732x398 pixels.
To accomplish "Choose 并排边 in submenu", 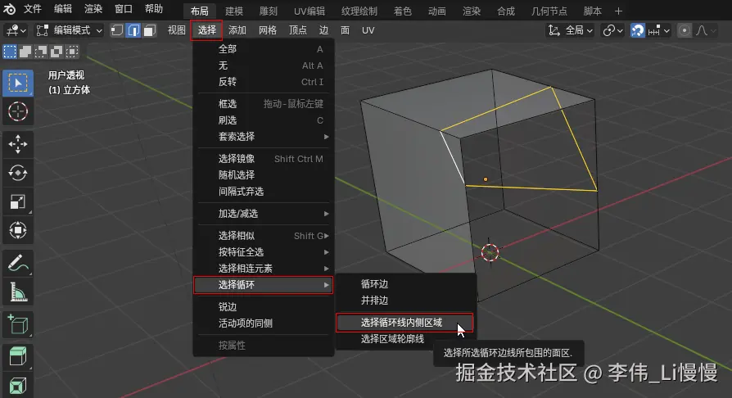I will [405, 301].
